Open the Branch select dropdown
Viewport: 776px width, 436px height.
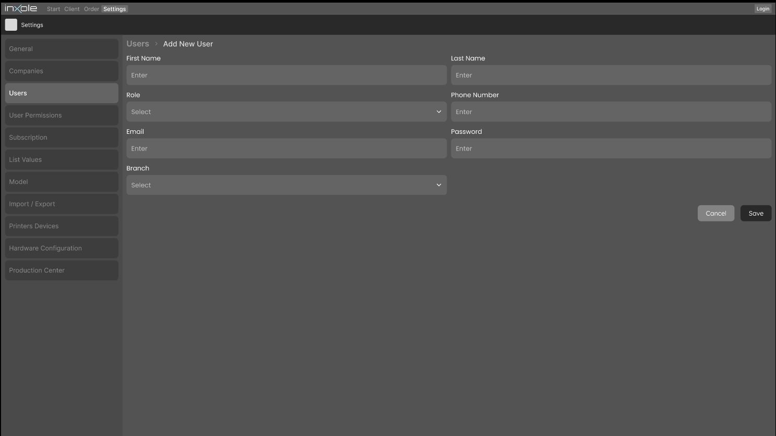pos(286,185)
